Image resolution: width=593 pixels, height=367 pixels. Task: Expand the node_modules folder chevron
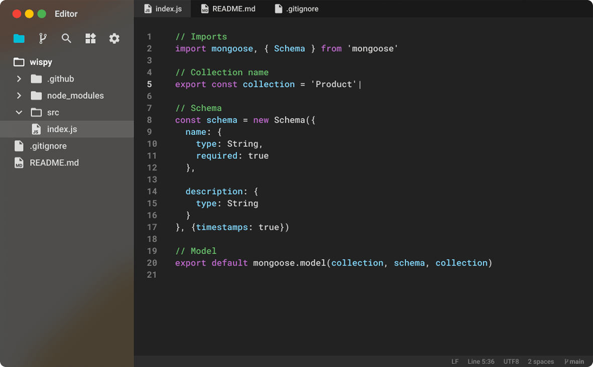pyautogui.click(x=19, y=96)
